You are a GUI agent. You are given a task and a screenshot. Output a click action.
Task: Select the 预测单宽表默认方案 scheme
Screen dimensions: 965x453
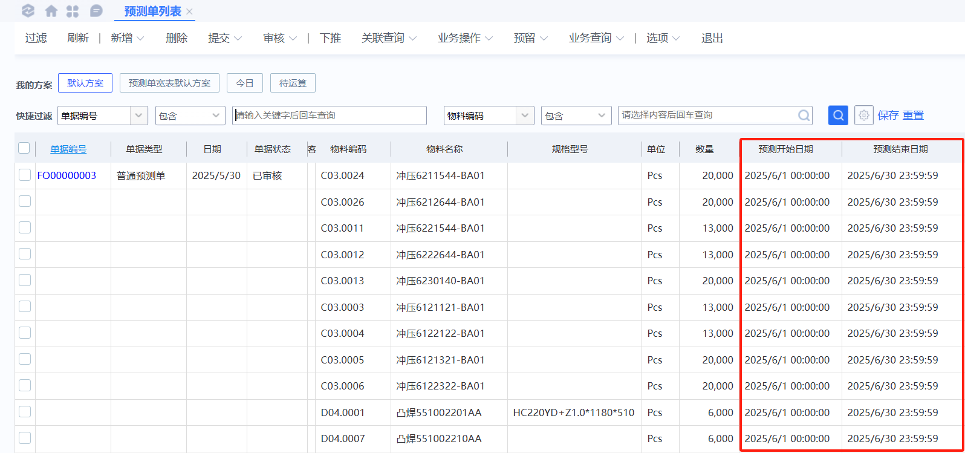point(170,83)
